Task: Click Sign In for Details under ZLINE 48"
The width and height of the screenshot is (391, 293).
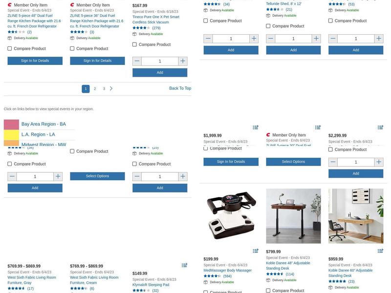Action: [35, 61]
